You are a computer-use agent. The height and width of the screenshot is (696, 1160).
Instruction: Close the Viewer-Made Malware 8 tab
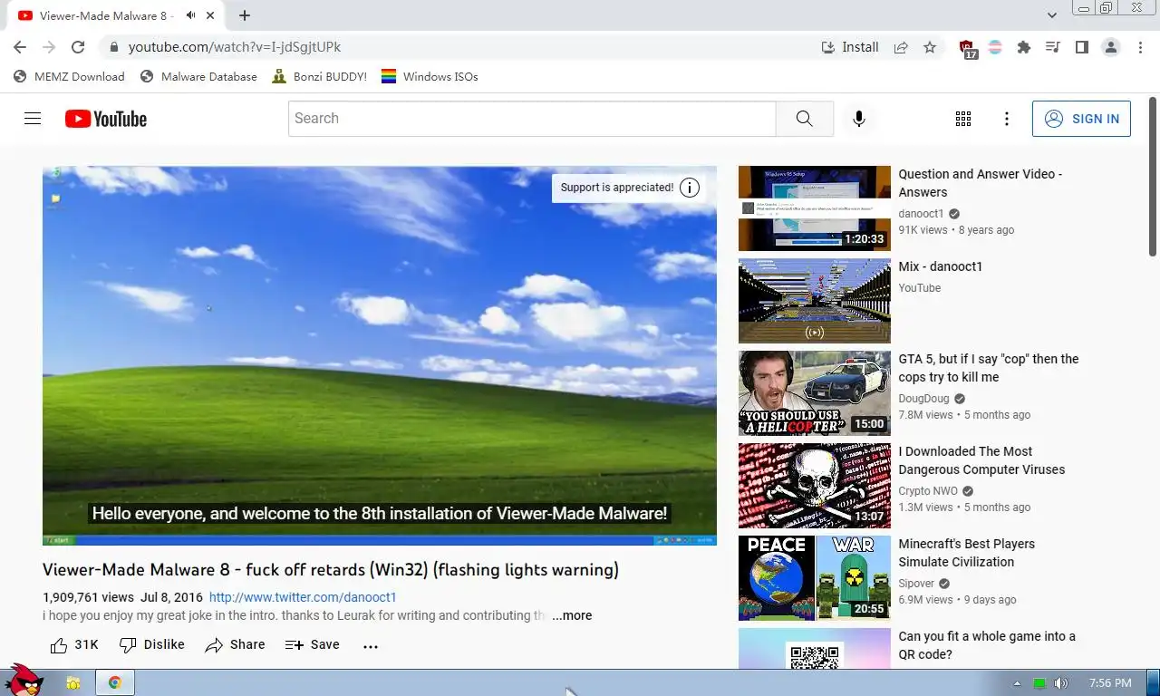(212, 15)
